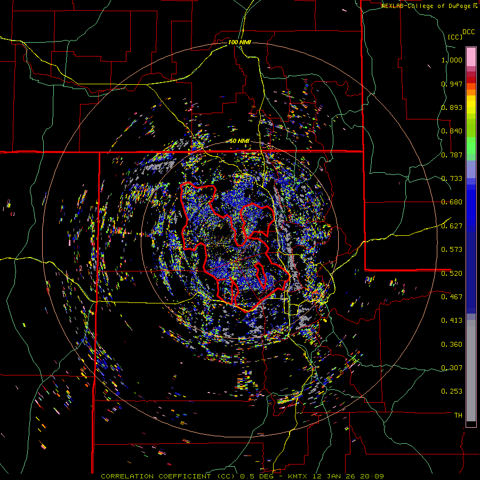Click the Correlation Coefficient product title caption

coord(242,476)
